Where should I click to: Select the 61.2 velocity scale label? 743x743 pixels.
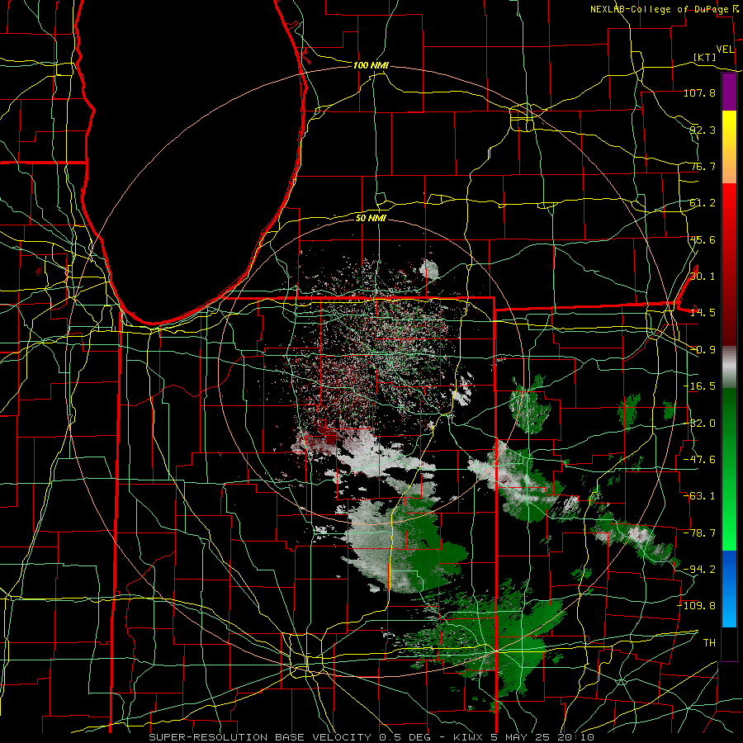pyautogui.click(x=703, y=203)
